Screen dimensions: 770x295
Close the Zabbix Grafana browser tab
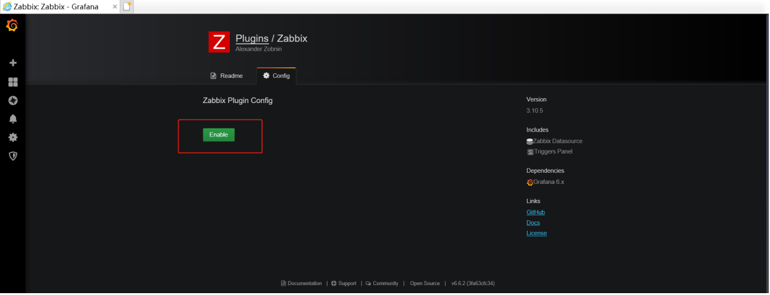pos(115,6)
